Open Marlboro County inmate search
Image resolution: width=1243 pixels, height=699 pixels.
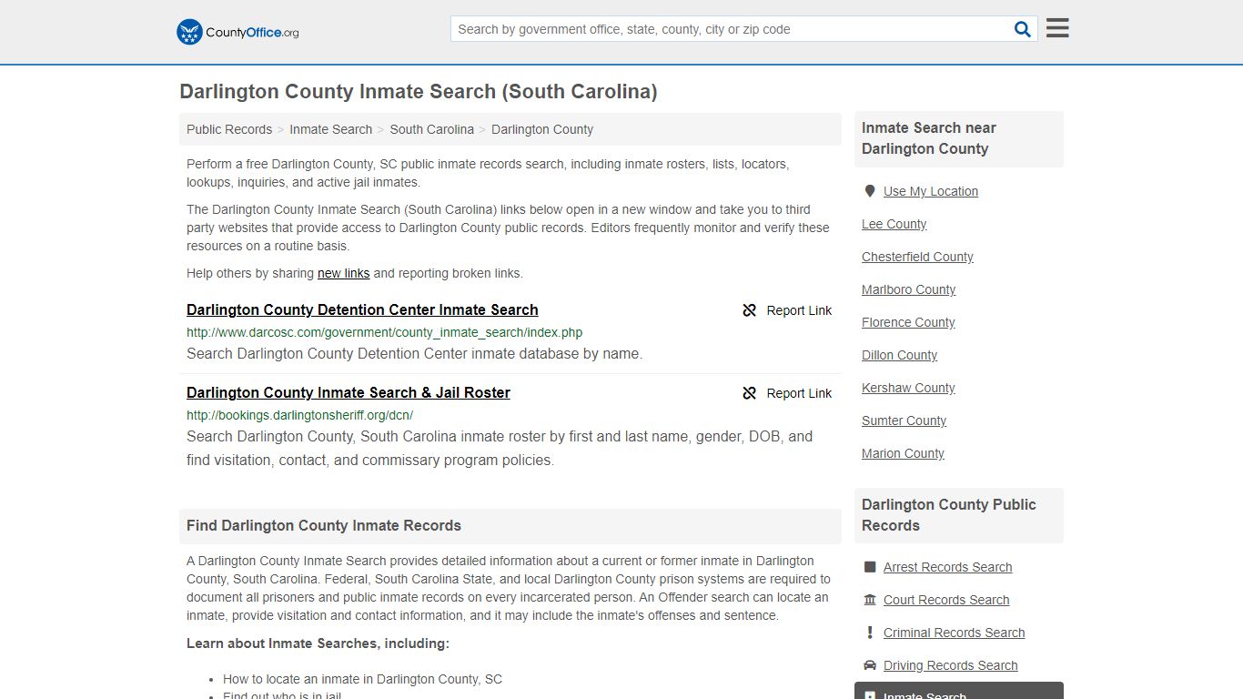[908, 289]
